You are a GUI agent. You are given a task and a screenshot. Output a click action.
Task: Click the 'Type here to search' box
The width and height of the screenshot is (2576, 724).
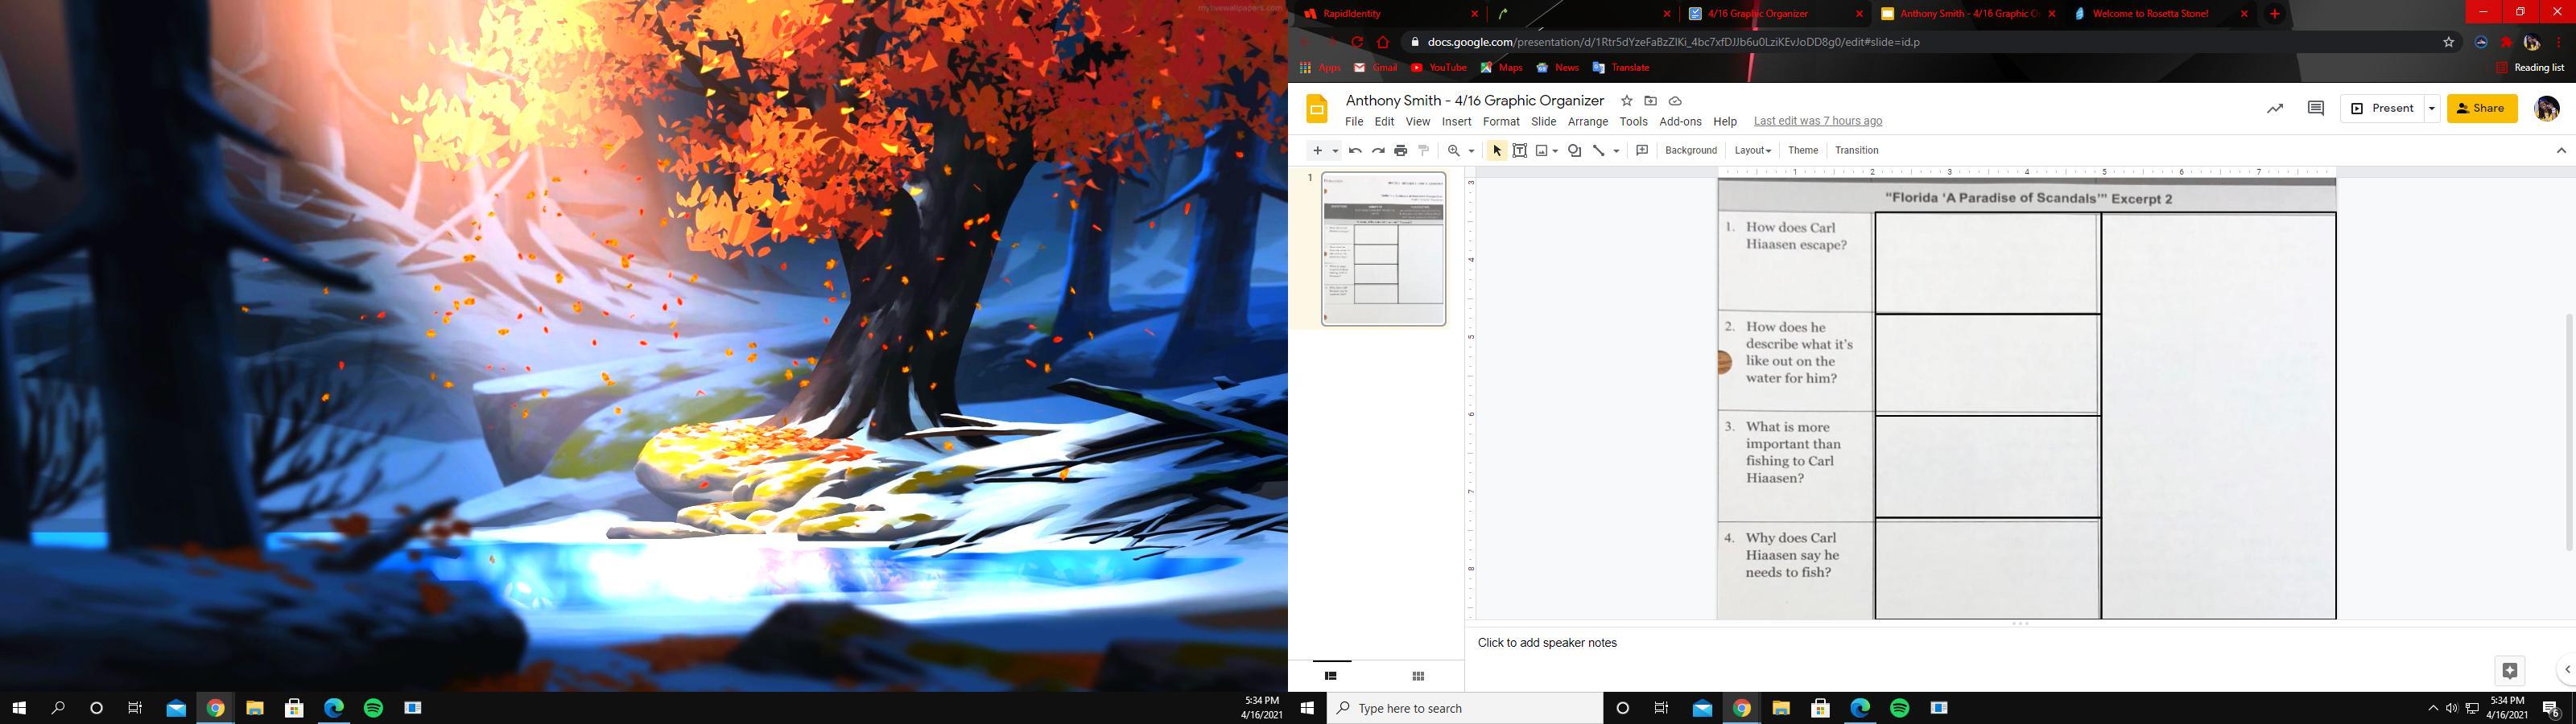point(1465,708)
